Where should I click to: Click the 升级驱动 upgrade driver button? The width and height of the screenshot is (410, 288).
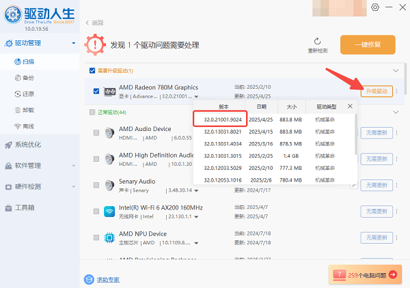(377, 91)
